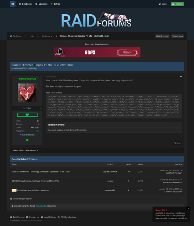This screenshot has width=194, height=226.
Task: Click View a Printable Version link
Action: pyautogui.click(x=22, y=199)
